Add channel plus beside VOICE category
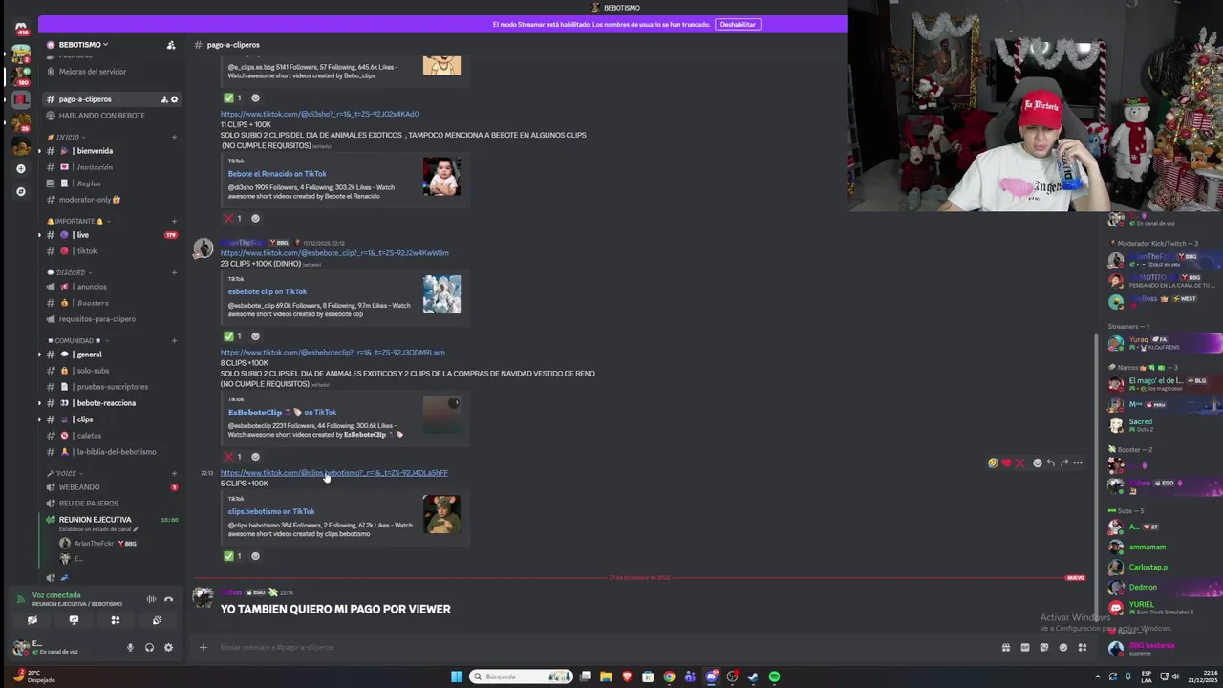1223x688 pixels. pyautogui.click(x=174, y=473)
